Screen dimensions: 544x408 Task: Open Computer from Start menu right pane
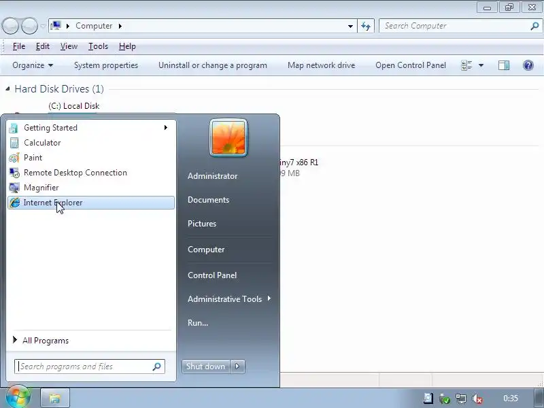pyautogui.click(x=206, y=250)
